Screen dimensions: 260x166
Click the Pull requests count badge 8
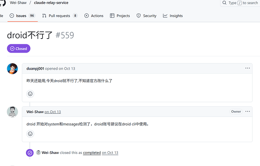tap(75, 16)
